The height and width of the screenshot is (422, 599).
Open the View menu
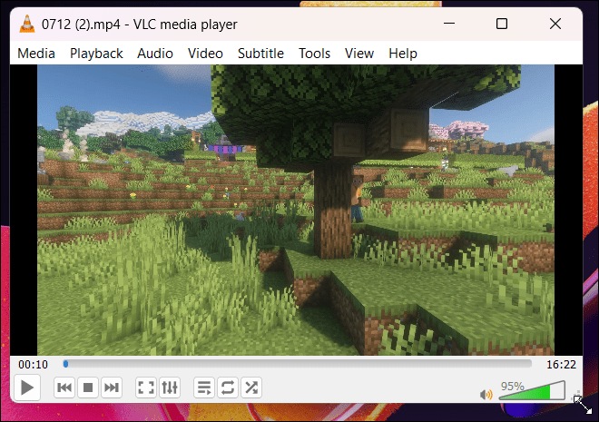(359, 54)
